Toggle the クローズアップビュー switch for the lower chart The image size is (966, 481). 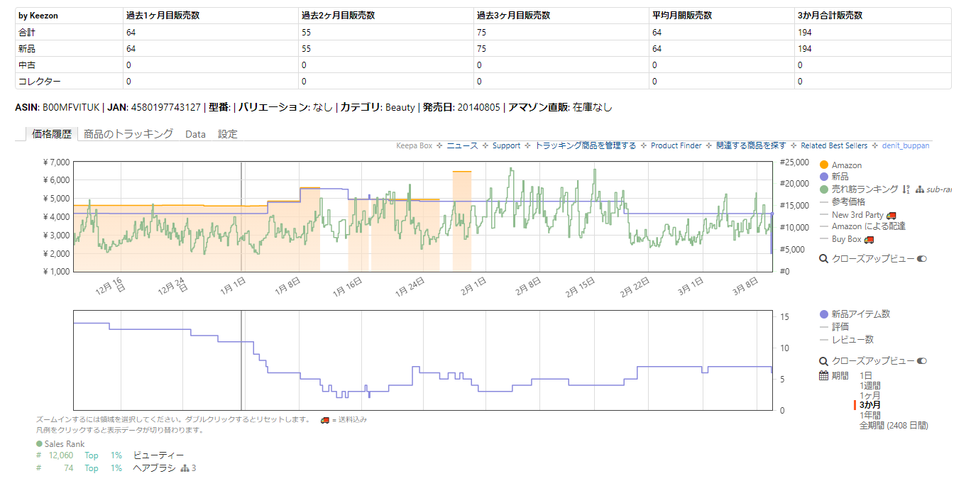point(922,360)
